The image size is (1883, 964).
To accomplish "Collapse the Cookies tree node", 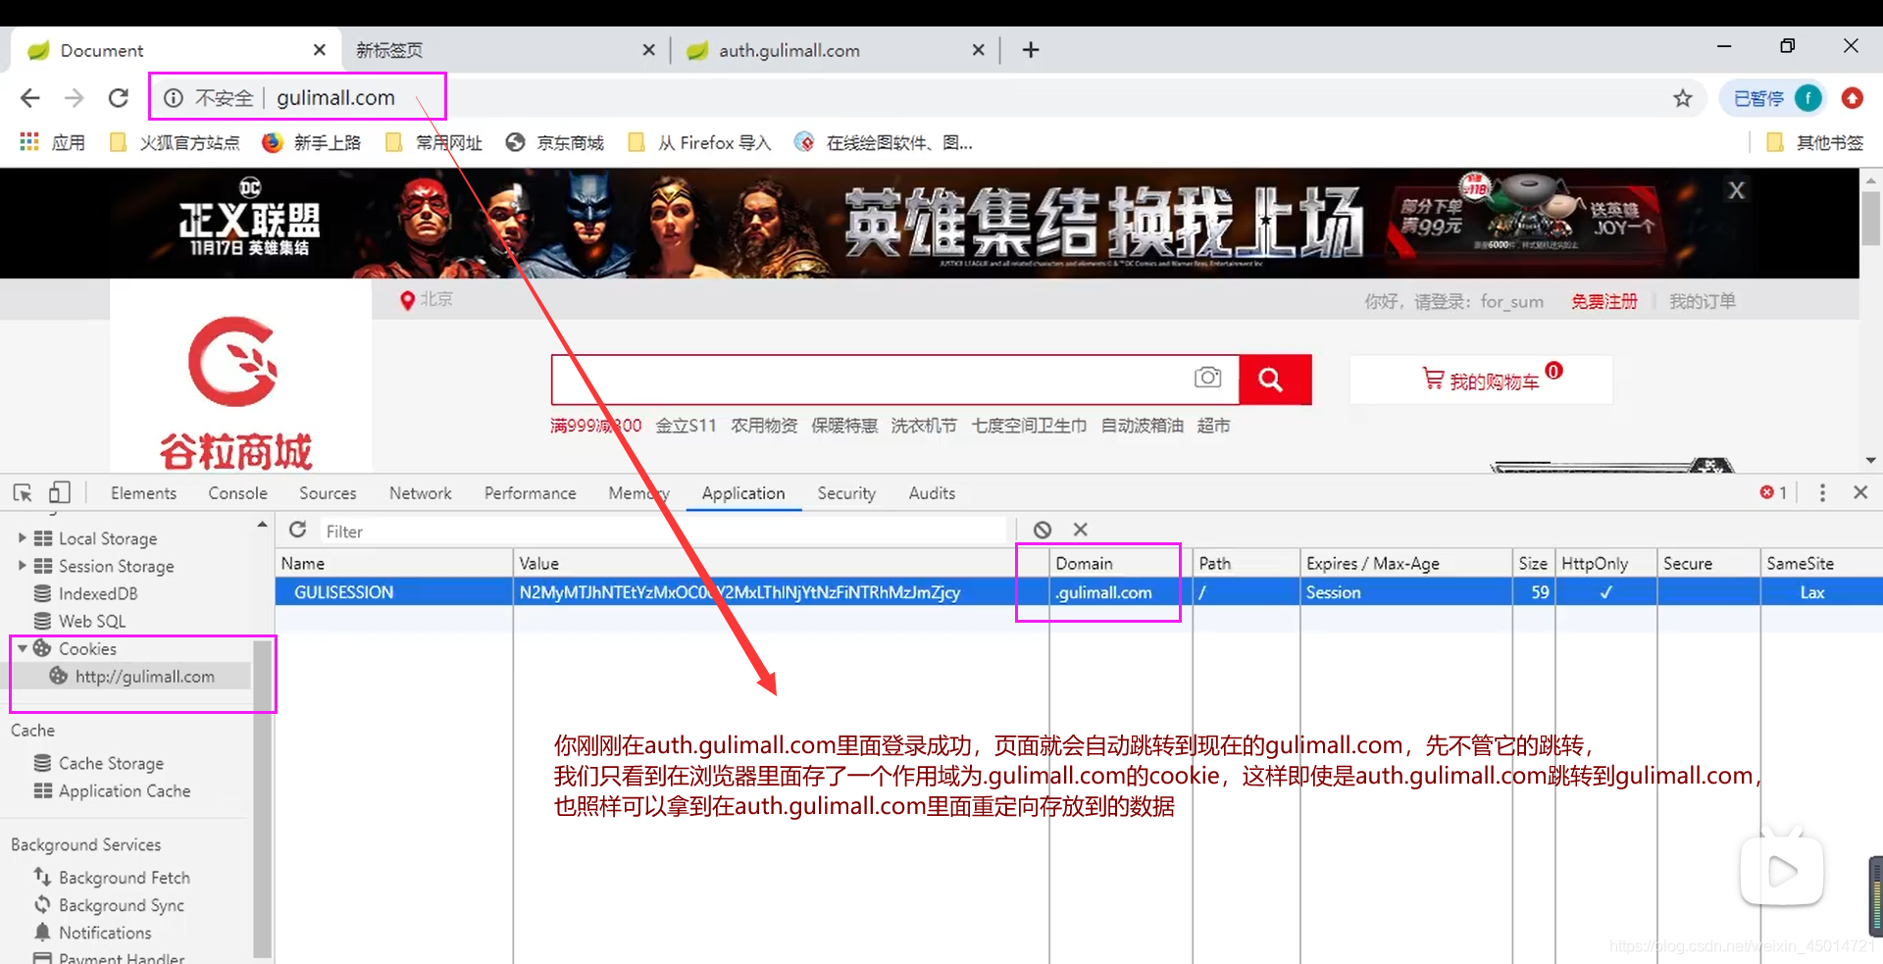I will [22, 648].
